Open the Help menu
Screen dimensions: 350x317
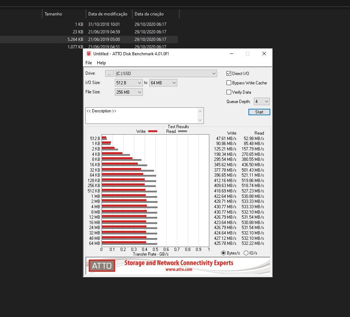click(101, 63)
